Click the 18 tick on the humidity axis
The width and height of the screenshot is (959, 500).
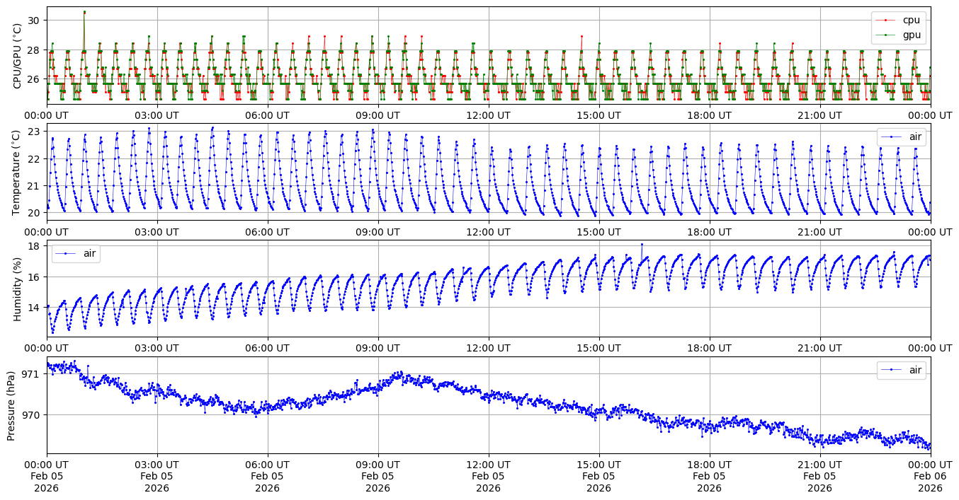(34, 246)
